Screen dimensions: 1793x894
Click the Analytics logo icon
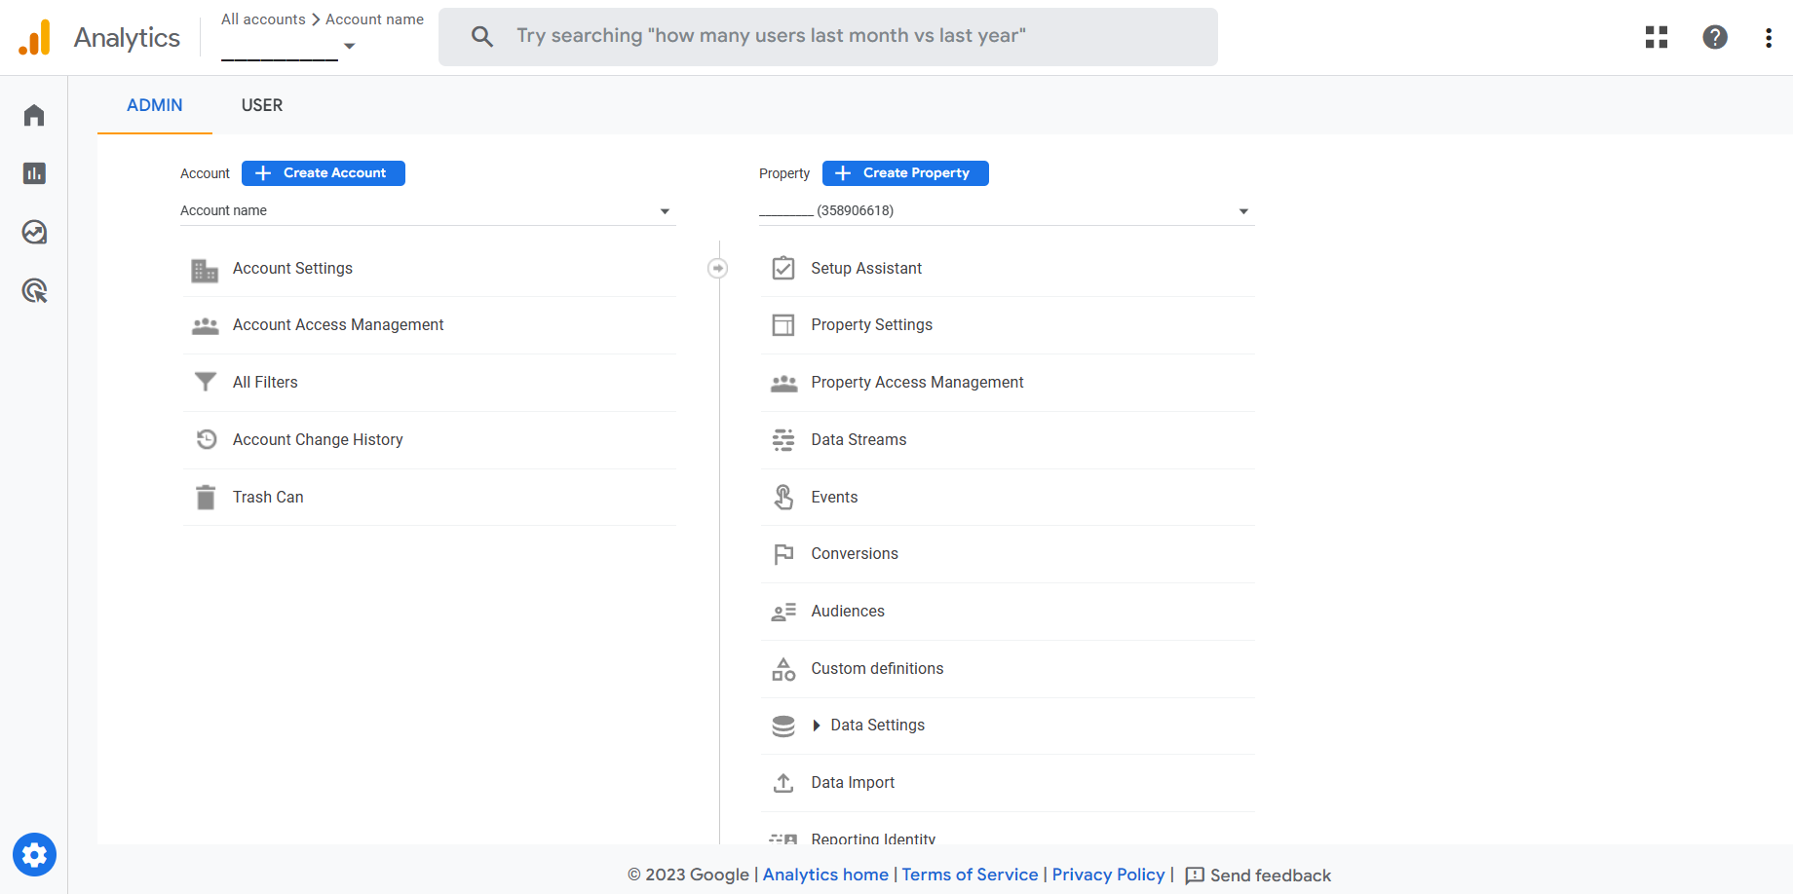pos(34,37)
